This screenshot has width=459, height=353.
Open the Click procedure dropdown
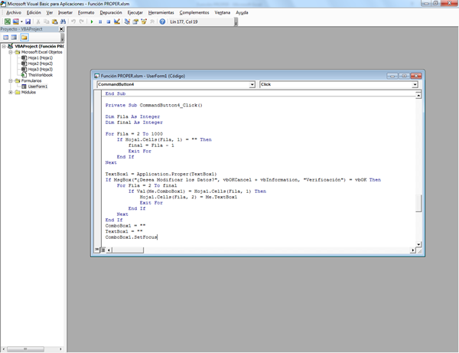pyautogui.click(x=415, y=84)
